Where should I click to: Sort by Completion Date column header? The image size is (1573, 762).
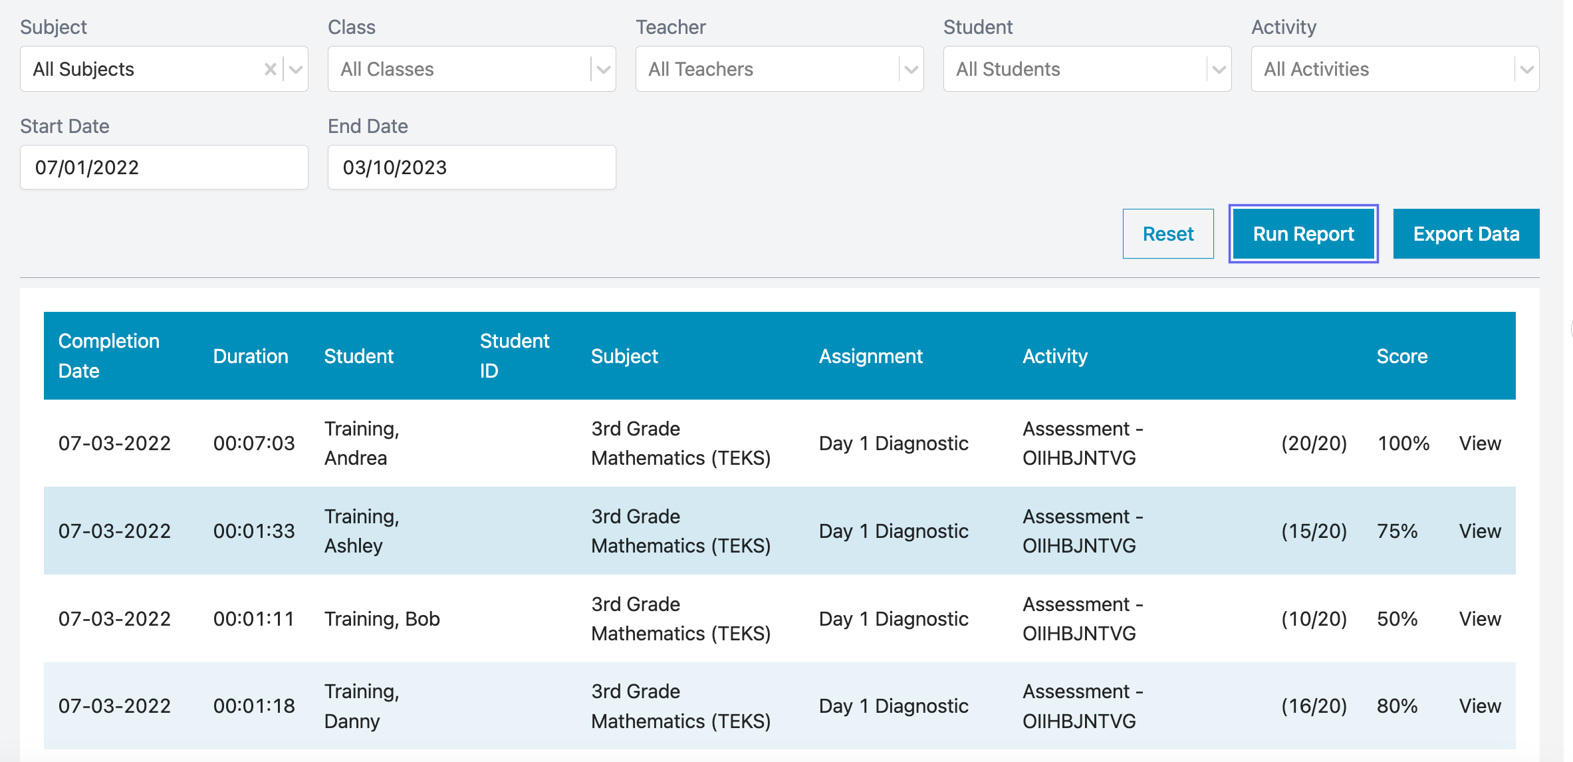(x=109, y=356)
